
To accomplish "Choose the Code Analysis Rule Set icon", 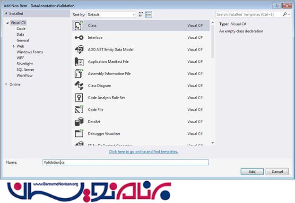I will 79,98.
